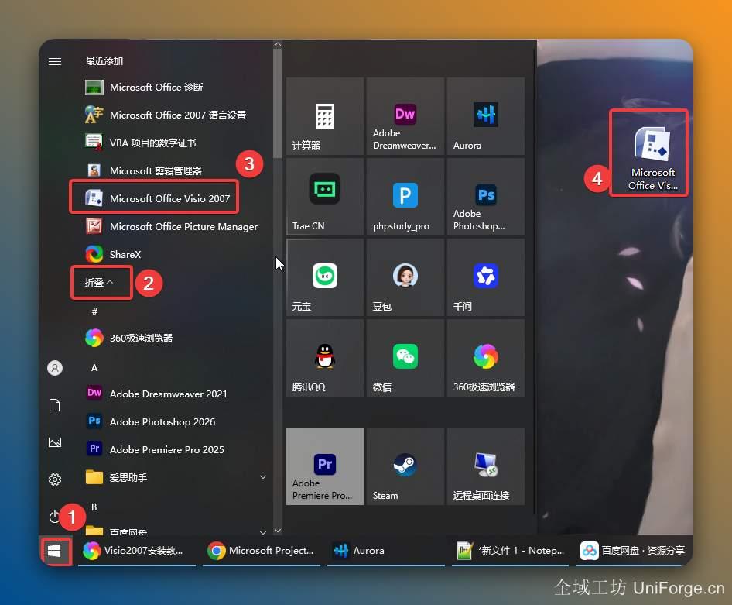This screenshot has height=605, width=732.
Task: Click the hamburger menu icon in Start
Action: tap(55, 61)
